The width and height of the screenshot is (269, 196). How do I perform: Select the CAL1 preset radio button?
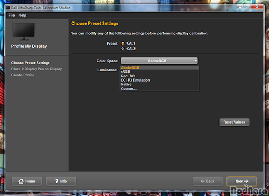point(123,43)
